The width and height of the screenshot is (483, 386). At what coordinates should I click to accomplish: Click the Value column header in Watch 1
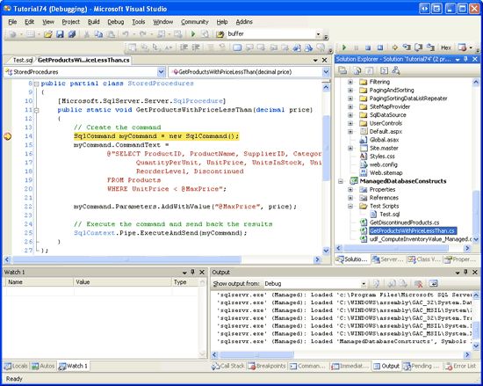tap(122, 282)
